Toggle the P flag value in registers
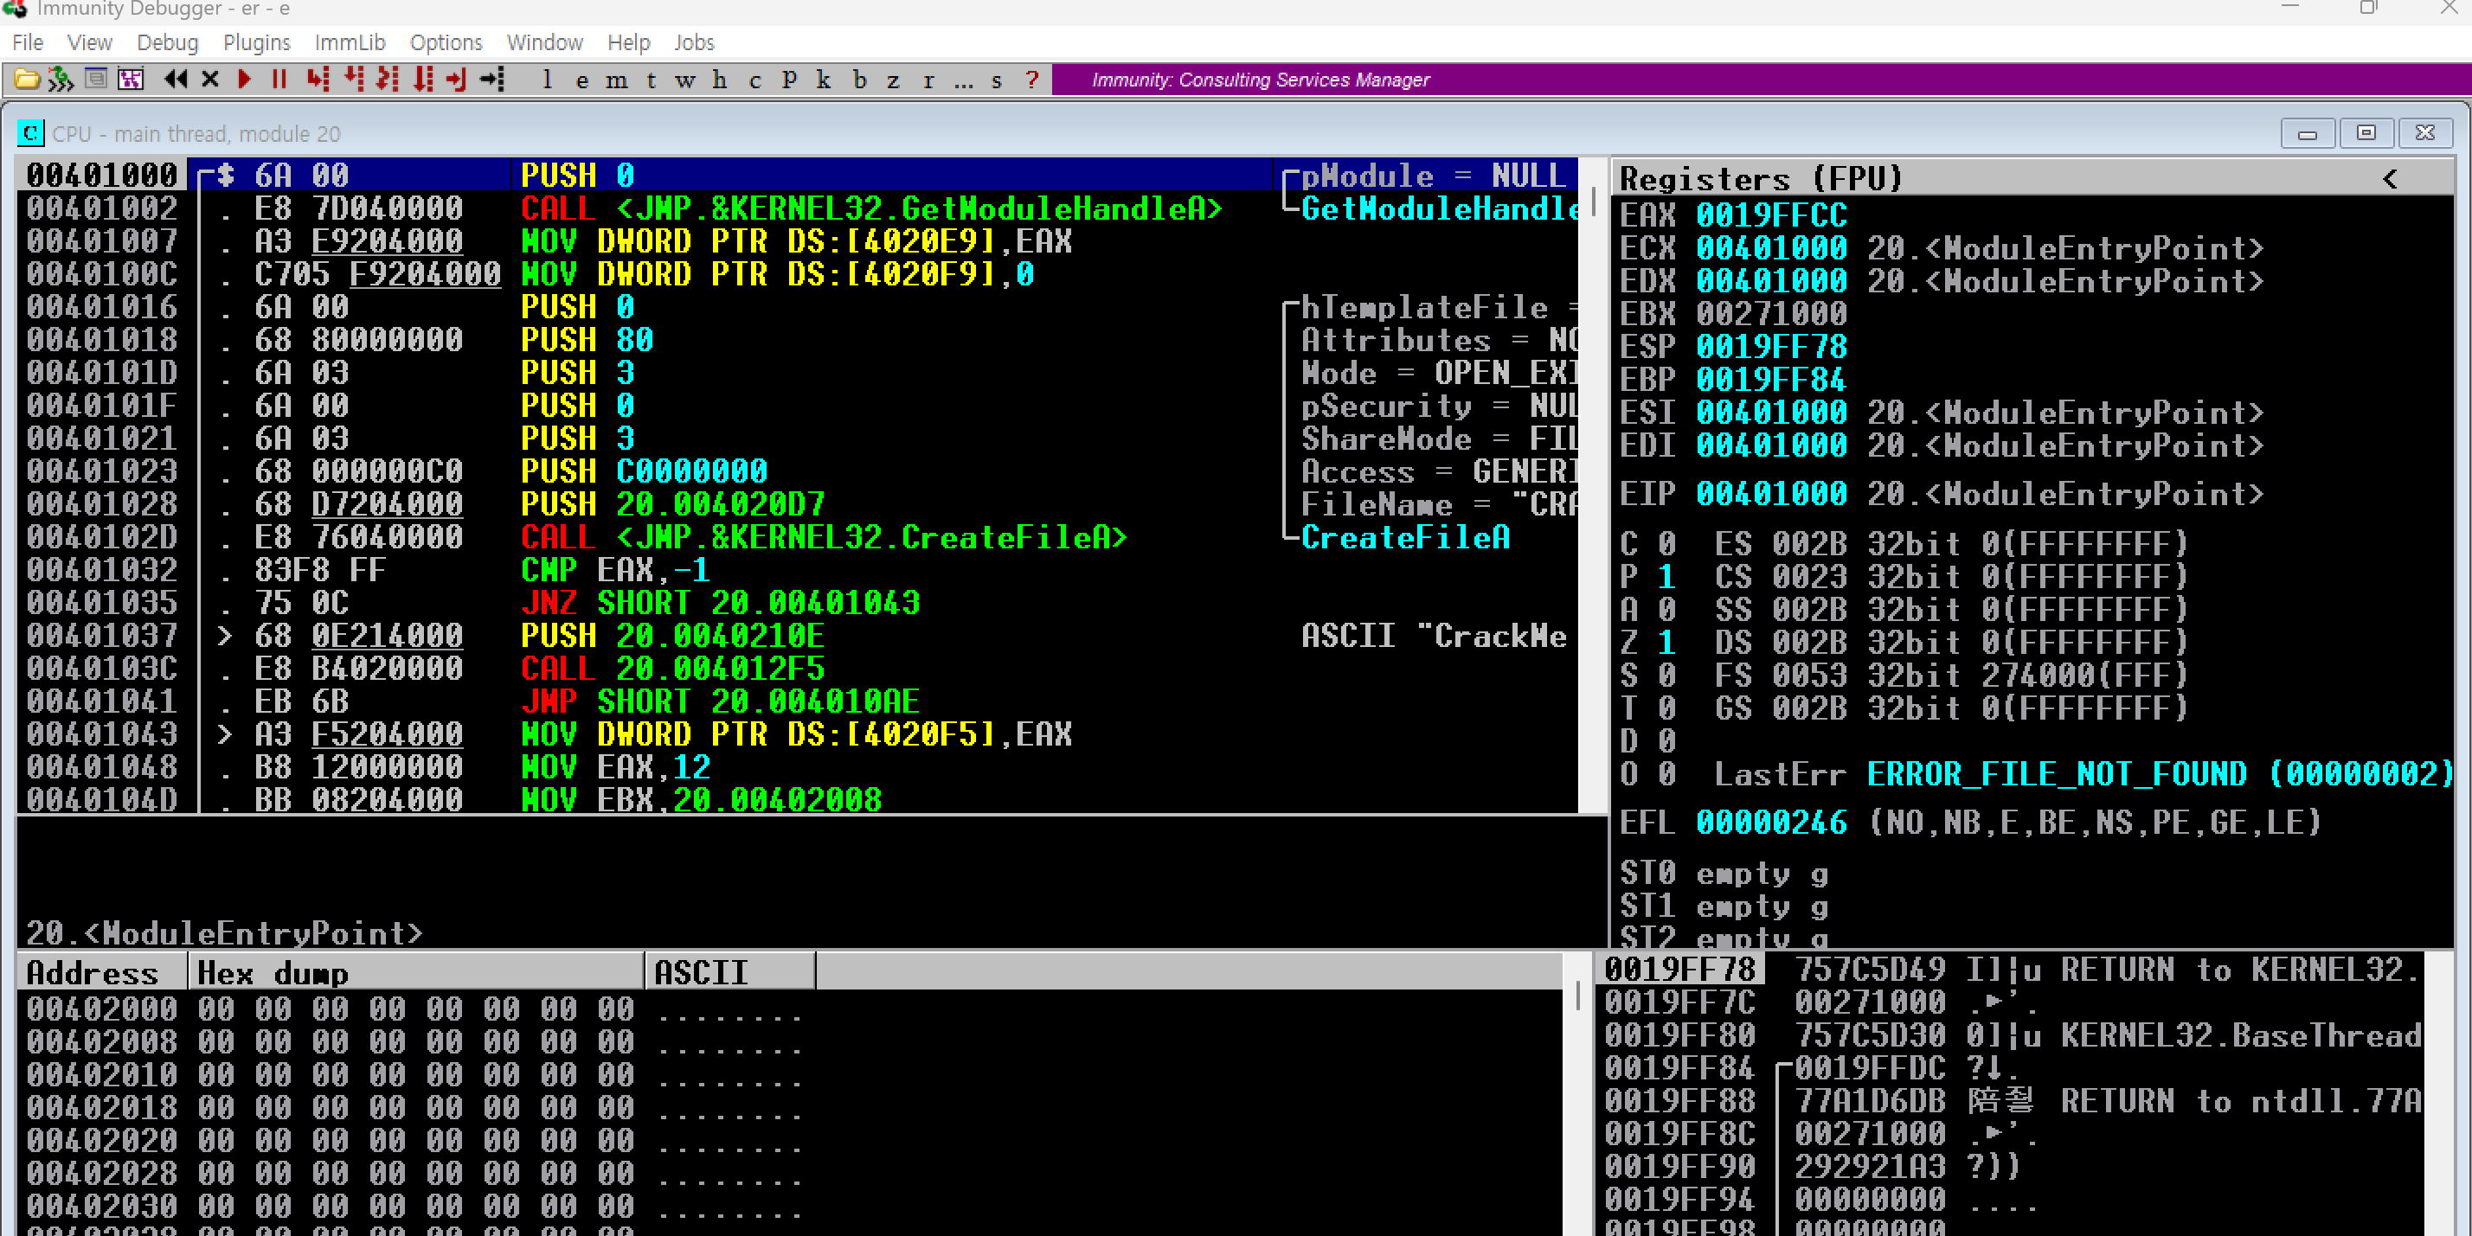2472x1236 pixels. tap(1666, 577)
